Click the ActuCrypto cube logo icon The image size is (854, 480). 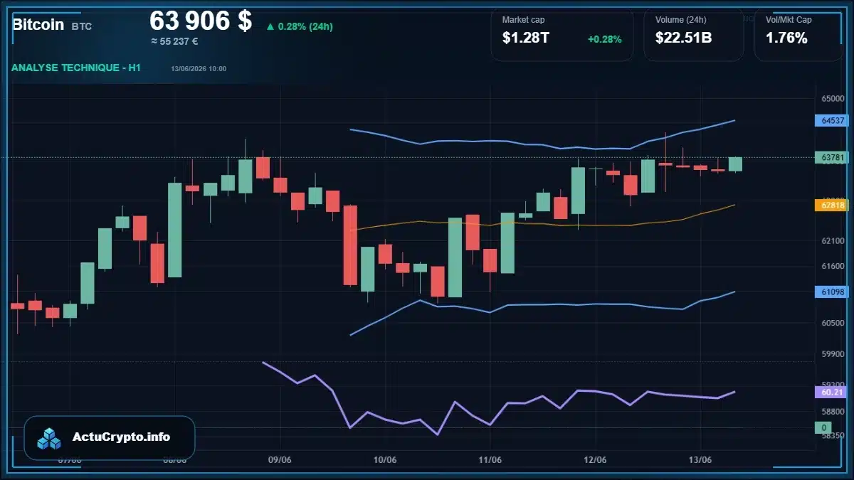pyautogui.click(x=49, y=438)
